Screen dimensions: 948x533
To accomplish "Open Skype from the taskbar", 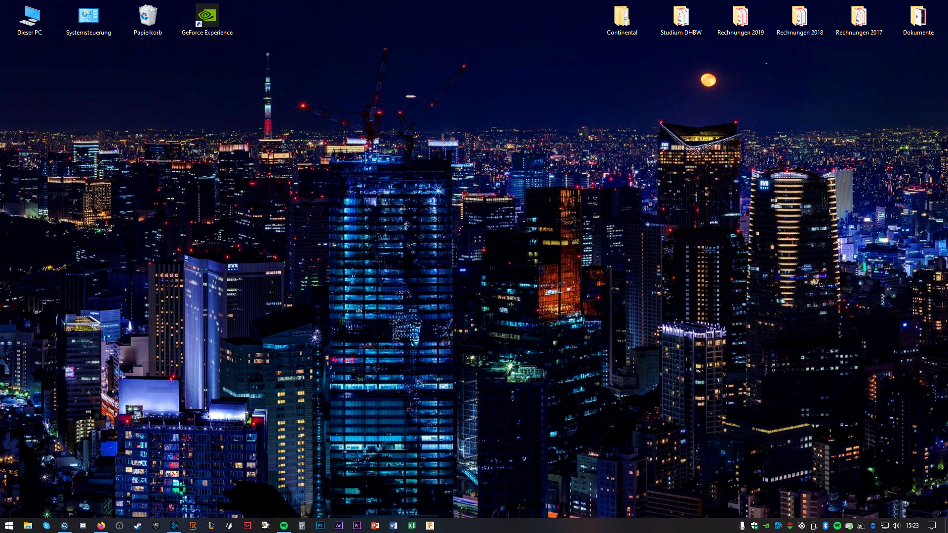I will pos(46,526).
